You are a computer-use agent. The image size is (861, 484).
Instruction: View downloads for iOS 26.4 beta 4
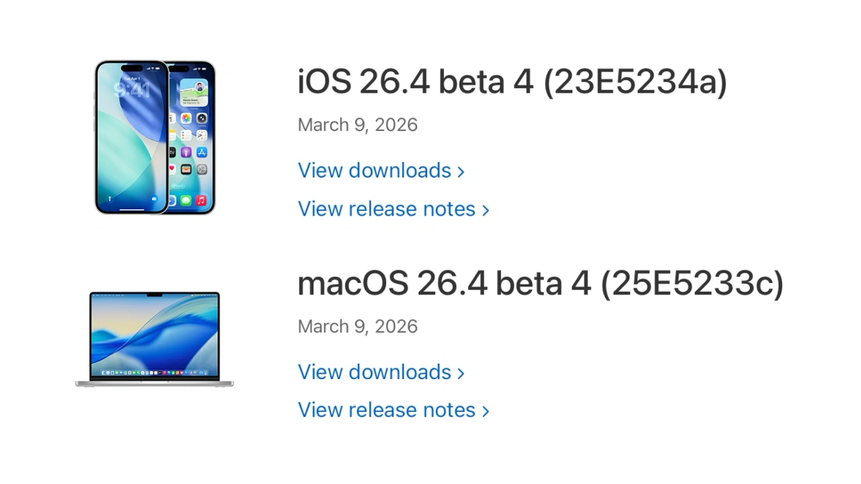(374, 170)
